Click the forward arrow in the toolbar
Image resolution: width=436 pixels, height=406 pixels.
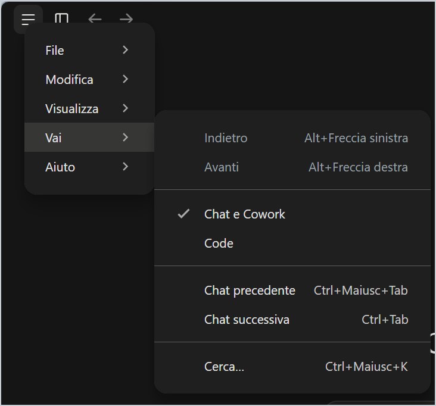[126, 19]
